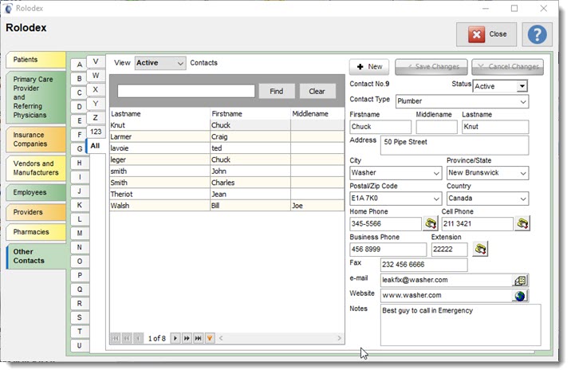Viewport: 571px width, 374px height.
Task: Select the 123 index tab
Action: (96, 132)
